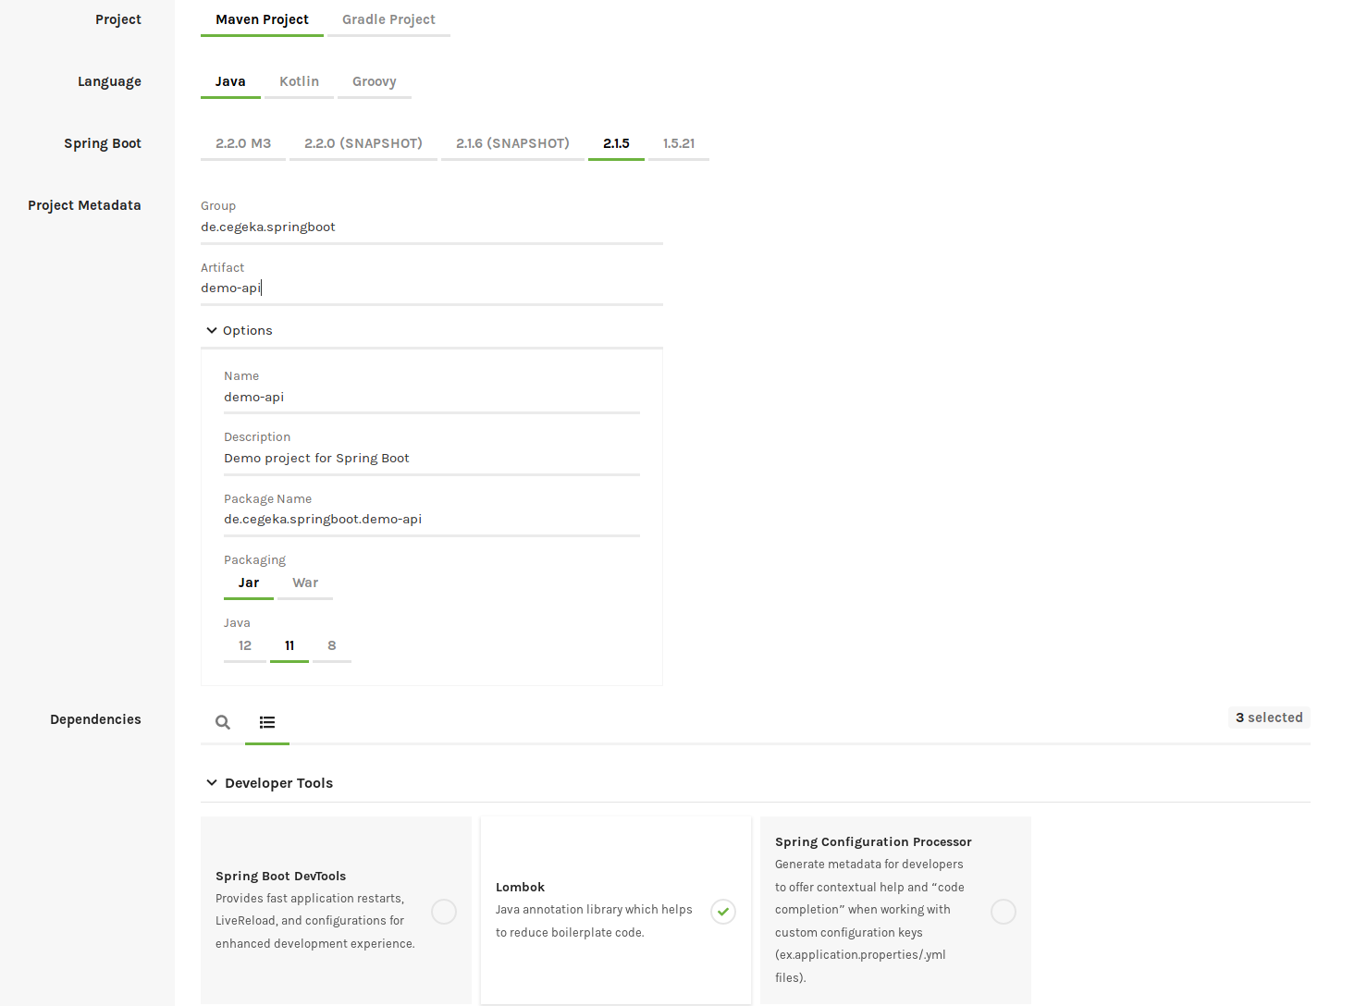Screen dimensions: 1367x1006
Task: Open the 3 selected dependencies badge
Action: point(1269,718)
